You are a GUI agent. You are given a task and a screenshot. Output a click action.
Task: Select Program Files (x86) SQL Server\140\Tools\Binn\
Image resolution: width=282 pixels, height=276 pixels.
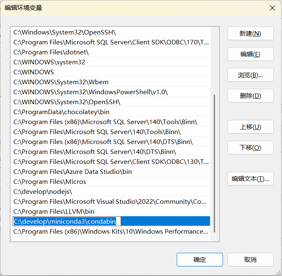point(110,122)
